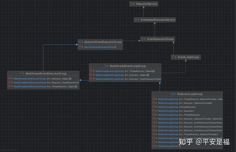Select the MultithreadEventExecutorGroup class title

point(46,74)
